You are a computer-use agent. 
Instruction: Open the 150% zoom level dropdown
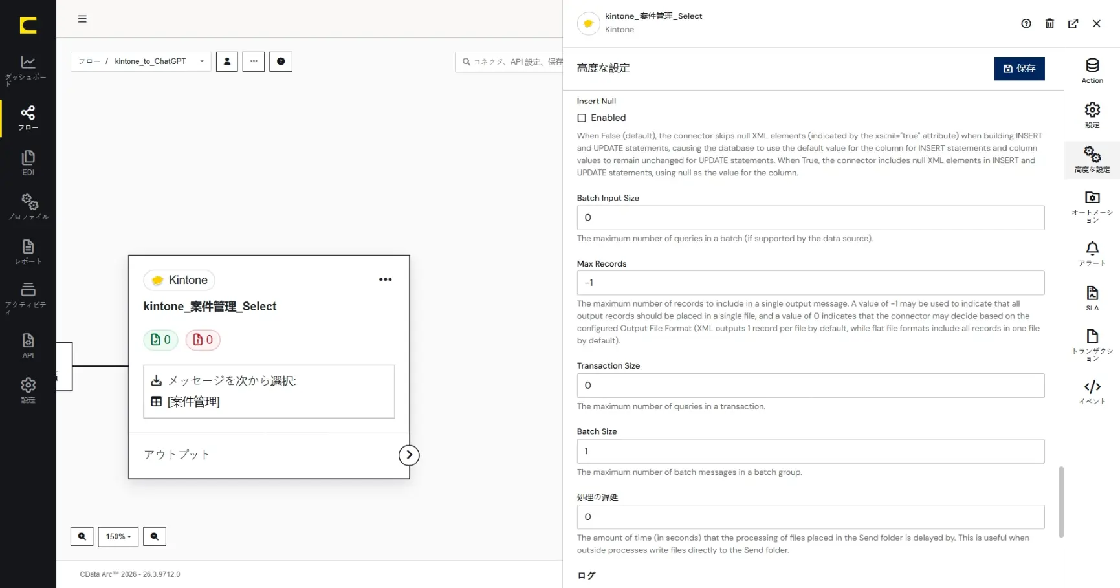coord(118,537)
